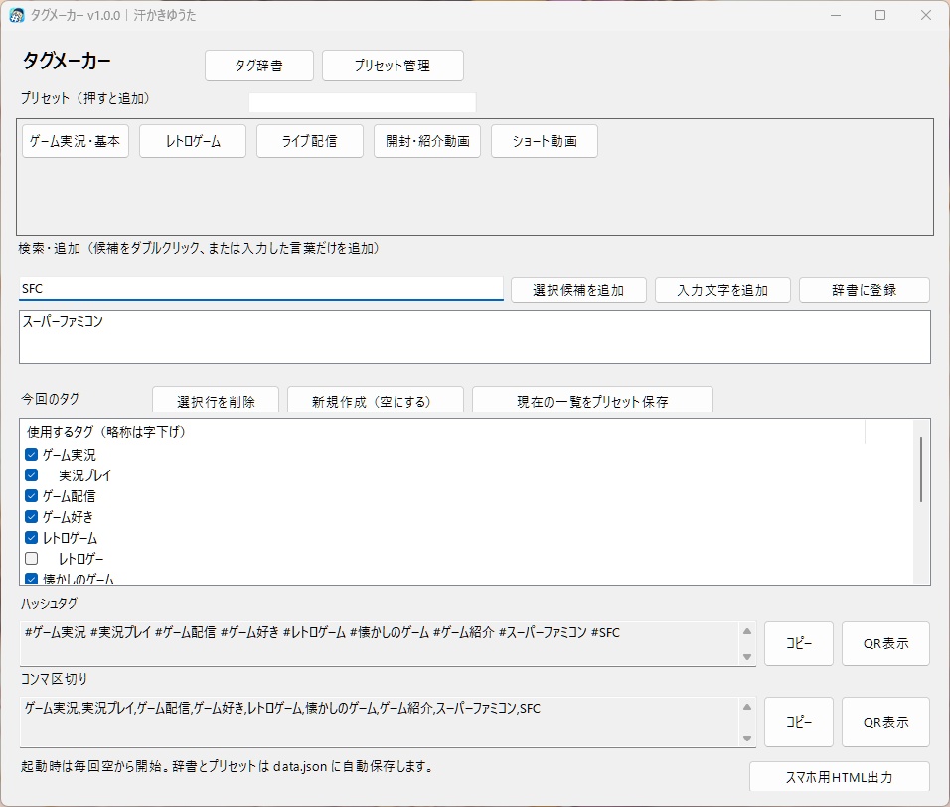Viewport: 950px width, 807px height.
Task: Copy the comma-separated output
Action: point(799,722)
